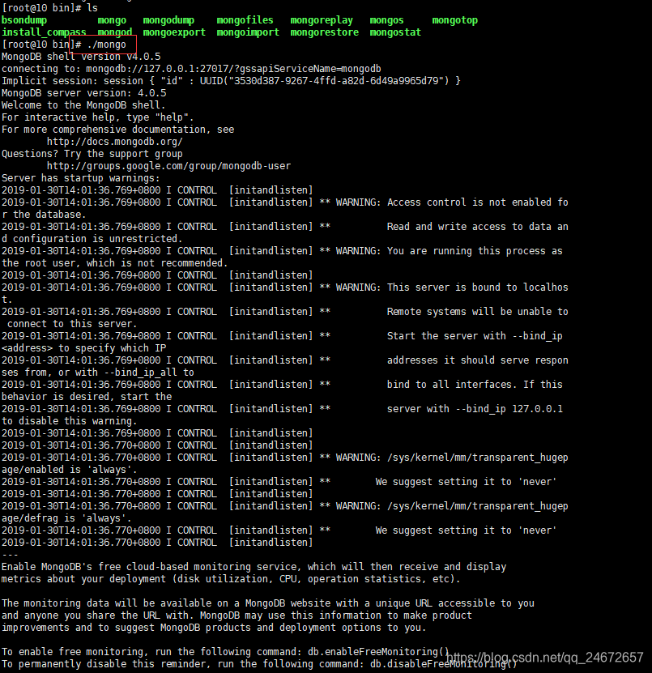This screenshot has width=652, height=673.
Task: Select the [root@10 bin]# ls prompt line
Action: [x=49, y=8]
